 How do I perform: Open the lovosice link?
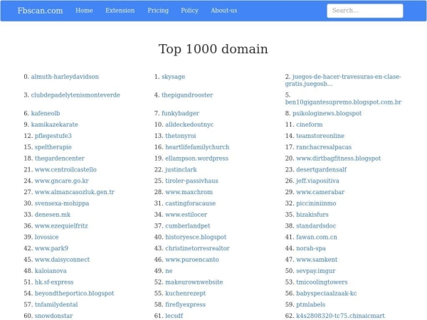click(x=46, y=237)
